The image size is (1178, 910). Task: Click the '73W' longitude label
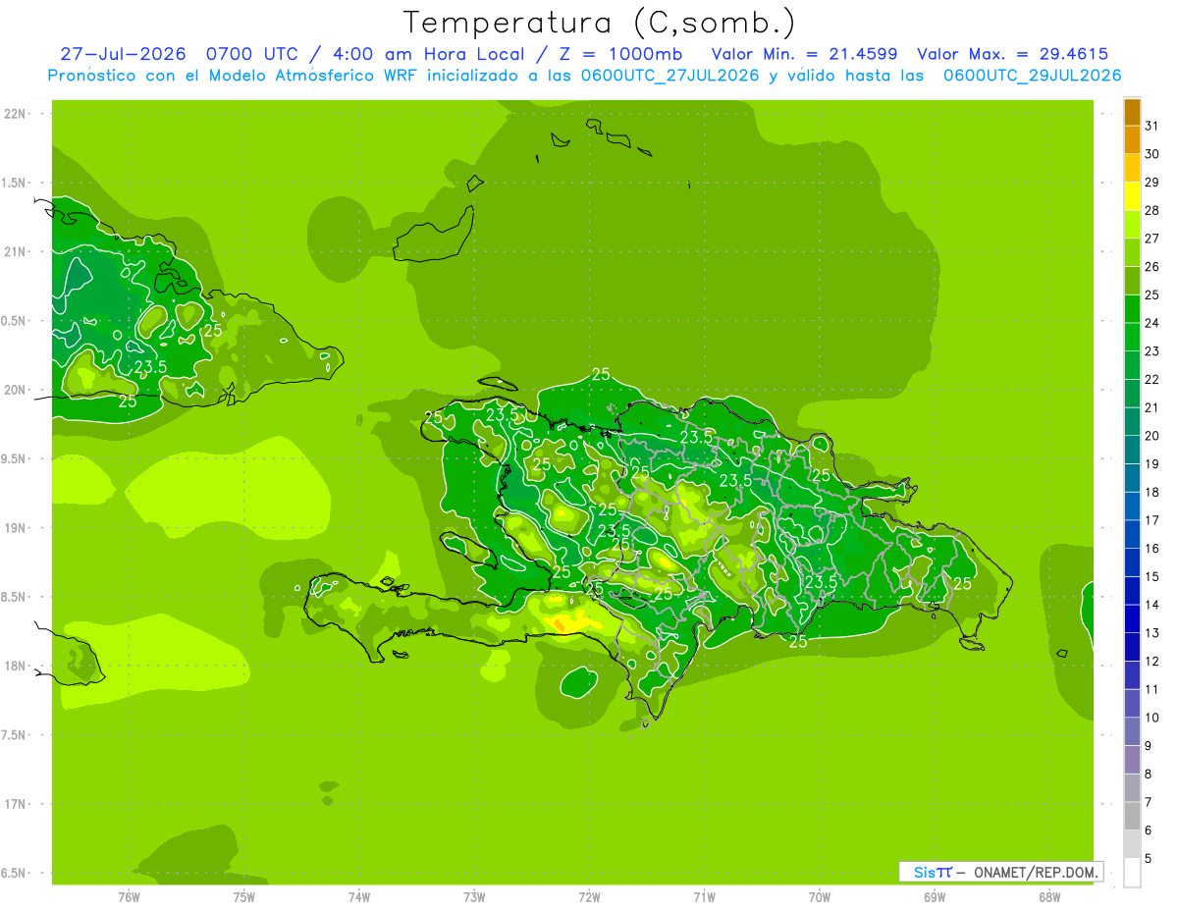click(x=474, y=897)
